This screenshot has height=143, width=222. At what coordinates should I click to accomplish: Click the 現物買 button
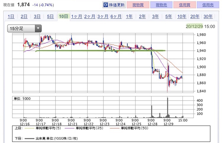click(x=138, y=5)
